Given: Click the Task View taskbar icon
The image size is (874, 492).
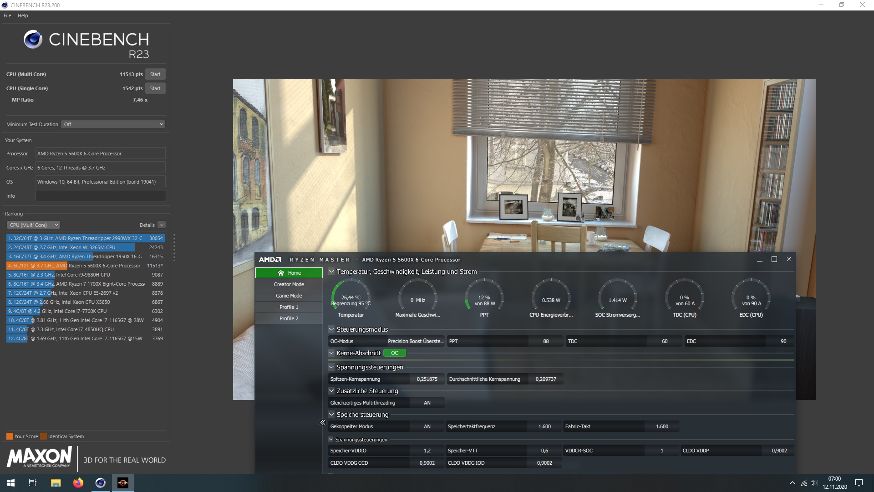Looking at the screenshot, I should [33, 483].
